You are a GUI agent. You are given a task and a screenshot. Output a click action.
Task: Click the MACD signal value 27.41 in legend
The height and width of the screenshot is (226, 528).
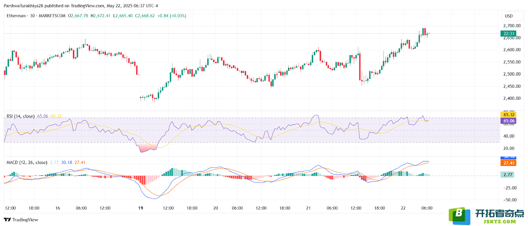pos(80,162)
